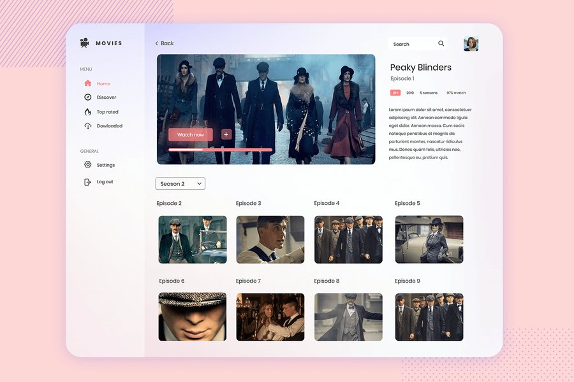Play the Episode 4 thumbnail

[348, 239]
